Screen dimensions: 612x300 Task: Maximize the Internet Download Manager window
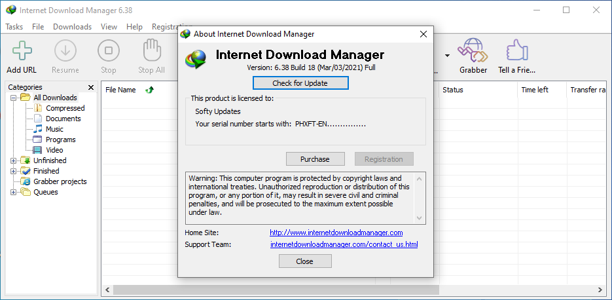click(566, 10)
